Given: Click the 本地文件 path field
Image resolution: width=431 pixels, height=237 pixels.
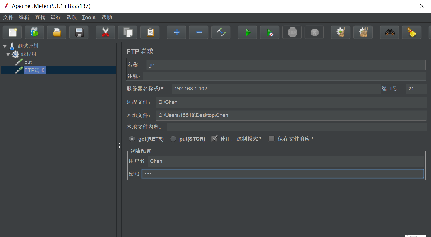Looking at the screenshot, I should 291,115.
